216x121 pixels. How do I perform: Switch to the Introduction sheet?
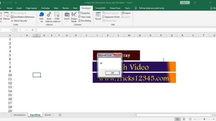(x=20, y=115)
